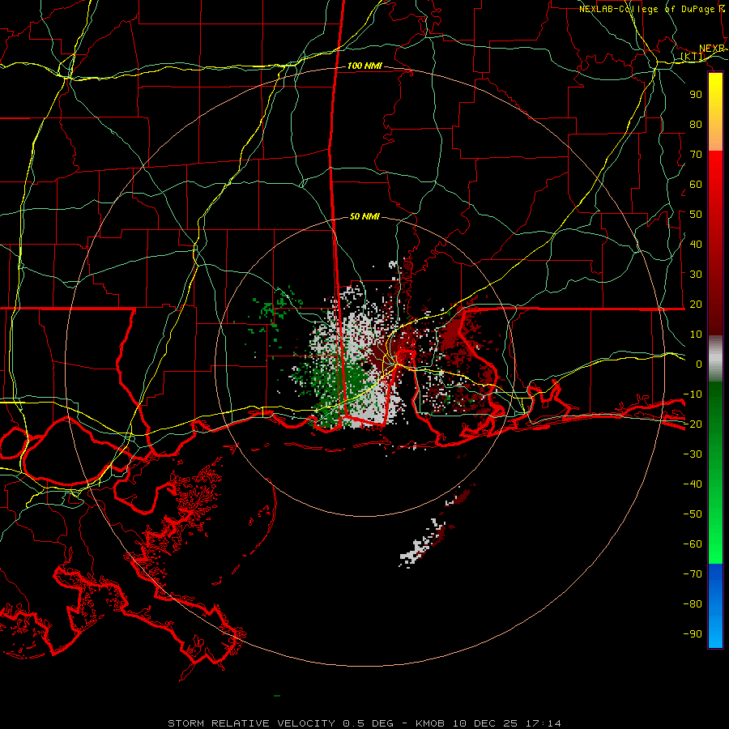This screenshot has height=729, width=729.
Task: Select the 50 value on the velocity scale
Action: pos(696,215)
